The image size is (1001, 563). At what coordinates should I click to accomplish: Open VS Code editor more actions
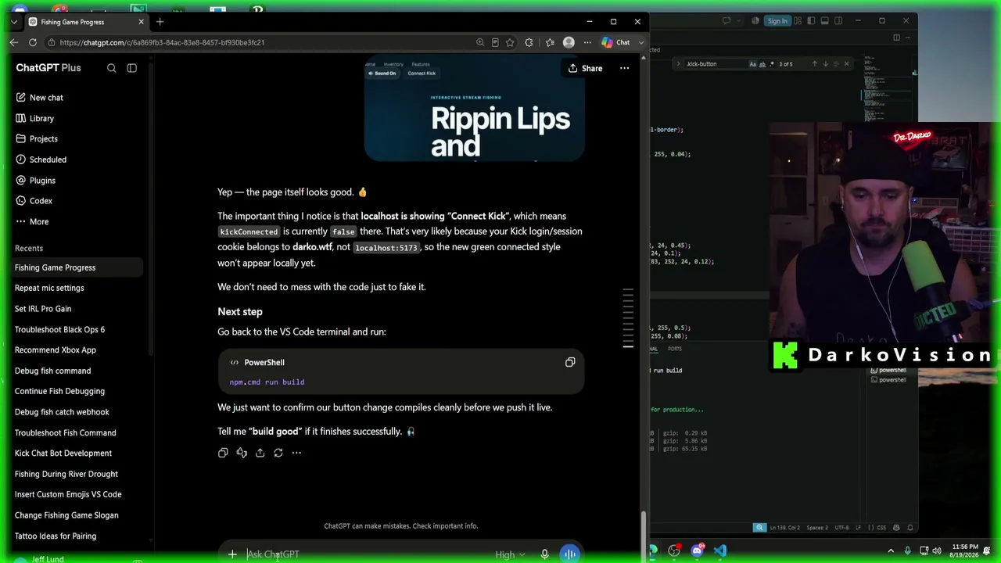pos(907,37)
